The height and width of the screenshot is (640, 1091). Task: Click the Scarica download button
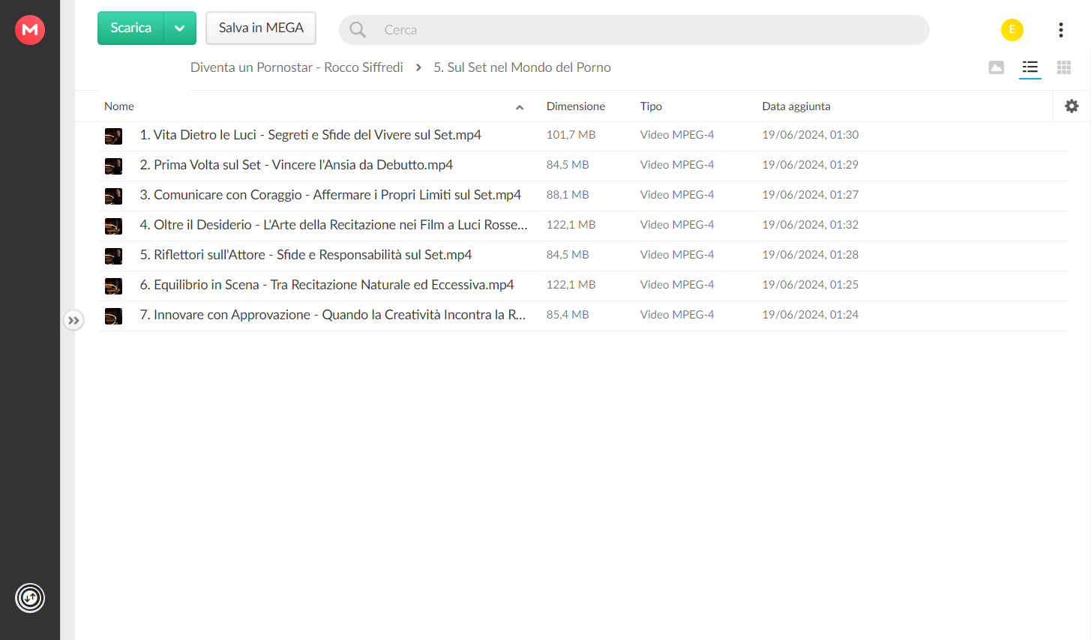coord(131,28)
